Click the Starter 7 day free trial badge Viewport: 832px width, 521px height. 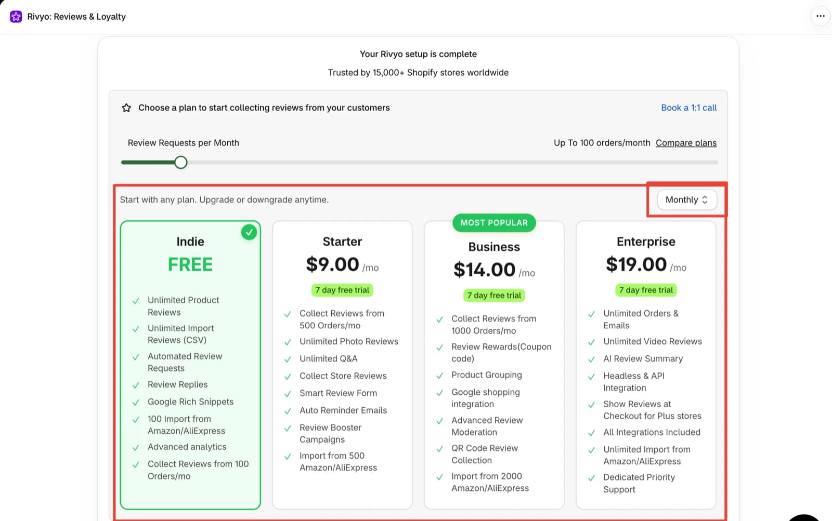pos(342,290)
